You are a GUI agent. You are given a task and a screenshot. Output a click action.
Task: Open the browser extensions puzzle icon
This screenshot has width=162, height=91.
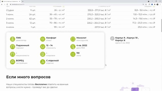click(155, 5)
